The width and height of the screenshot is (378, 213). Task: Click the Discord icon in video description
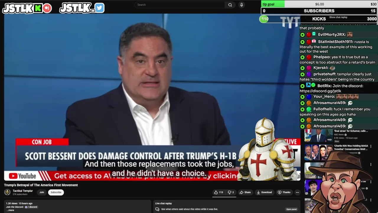pyautogui.click(x=26, y=207)
